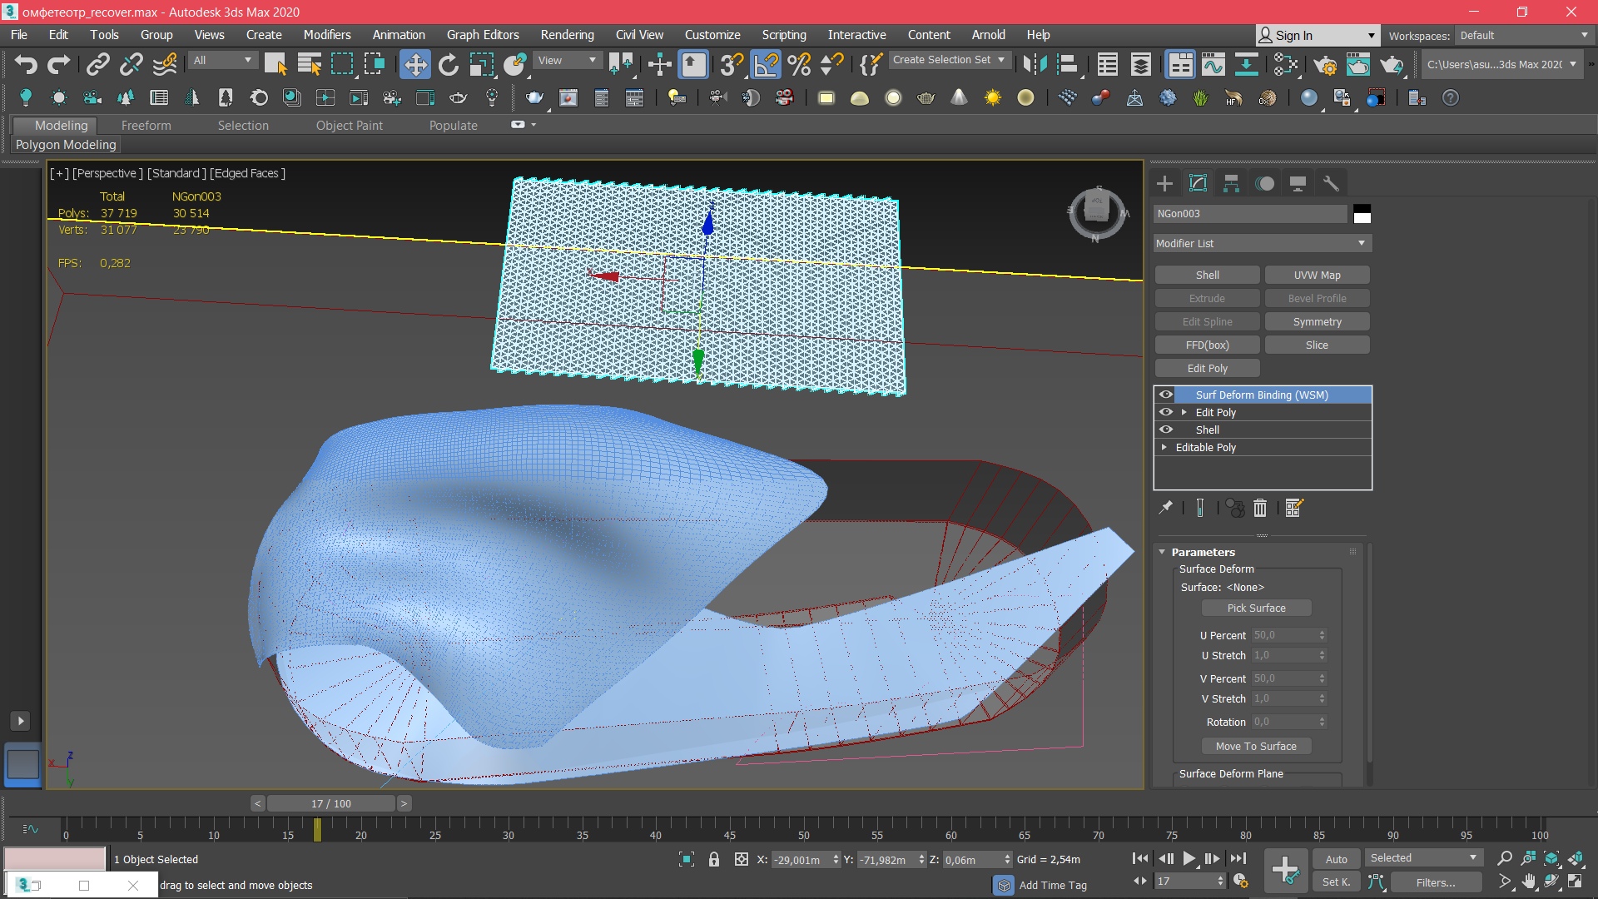Open the Modifier List dropdown

coord(1262,243)
